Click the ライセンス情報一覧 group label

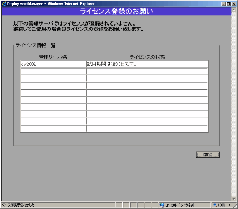pos(36,45)
